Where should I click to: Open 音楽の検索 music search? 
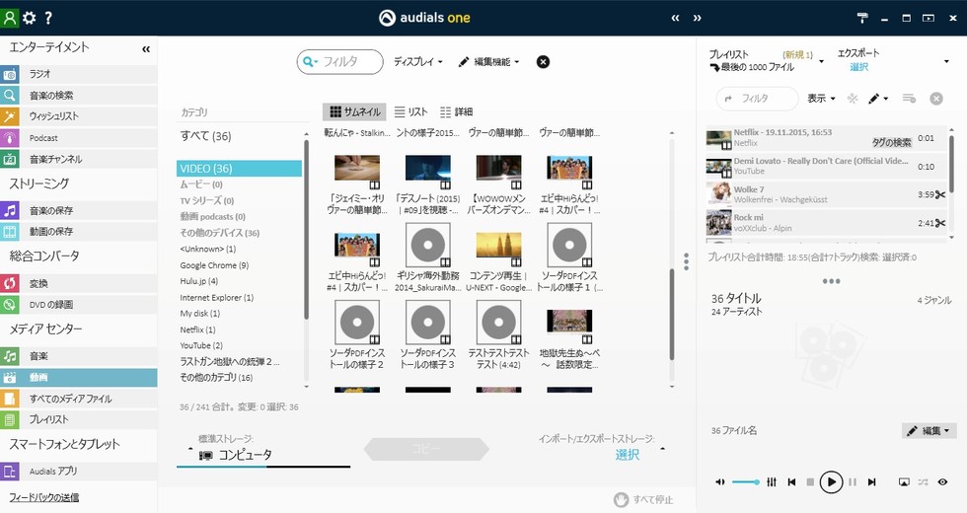click(x=78, y=95)
